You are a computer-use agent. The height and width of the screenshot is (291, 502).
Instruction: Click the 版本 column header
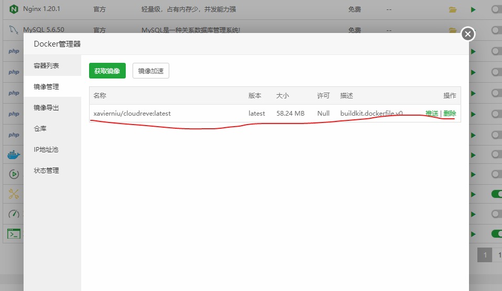click(255, 96)
